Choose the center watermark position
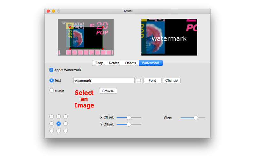Screen dimensions: 255x159 [x=59, y=124]
